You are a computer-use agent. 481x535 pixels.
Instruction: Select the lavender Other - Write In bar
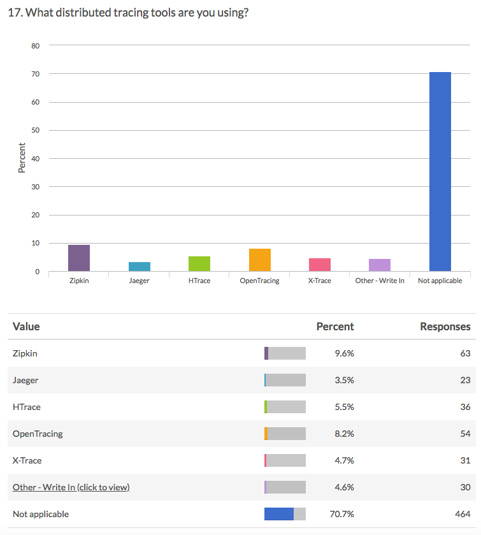[380, 265]
